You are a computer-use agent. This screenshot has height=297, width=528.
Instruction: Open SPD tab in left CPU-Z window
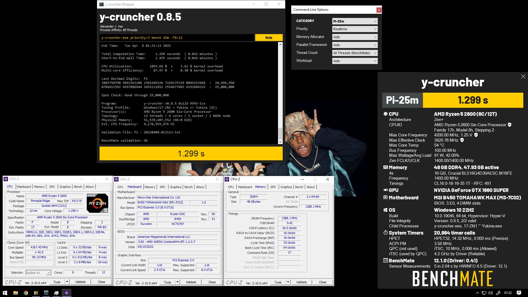click(x=52, y=187)
